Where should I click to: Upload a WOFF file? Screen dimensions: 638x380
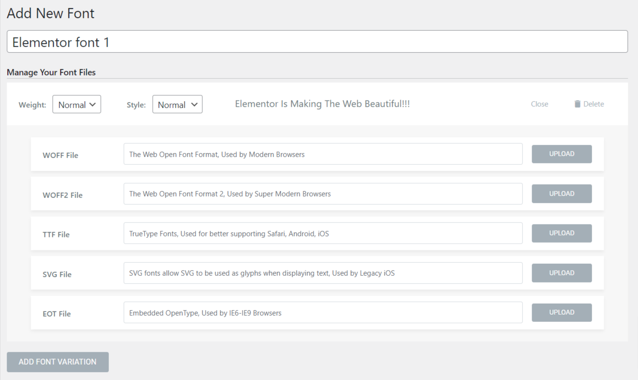(x=562, y=154)
